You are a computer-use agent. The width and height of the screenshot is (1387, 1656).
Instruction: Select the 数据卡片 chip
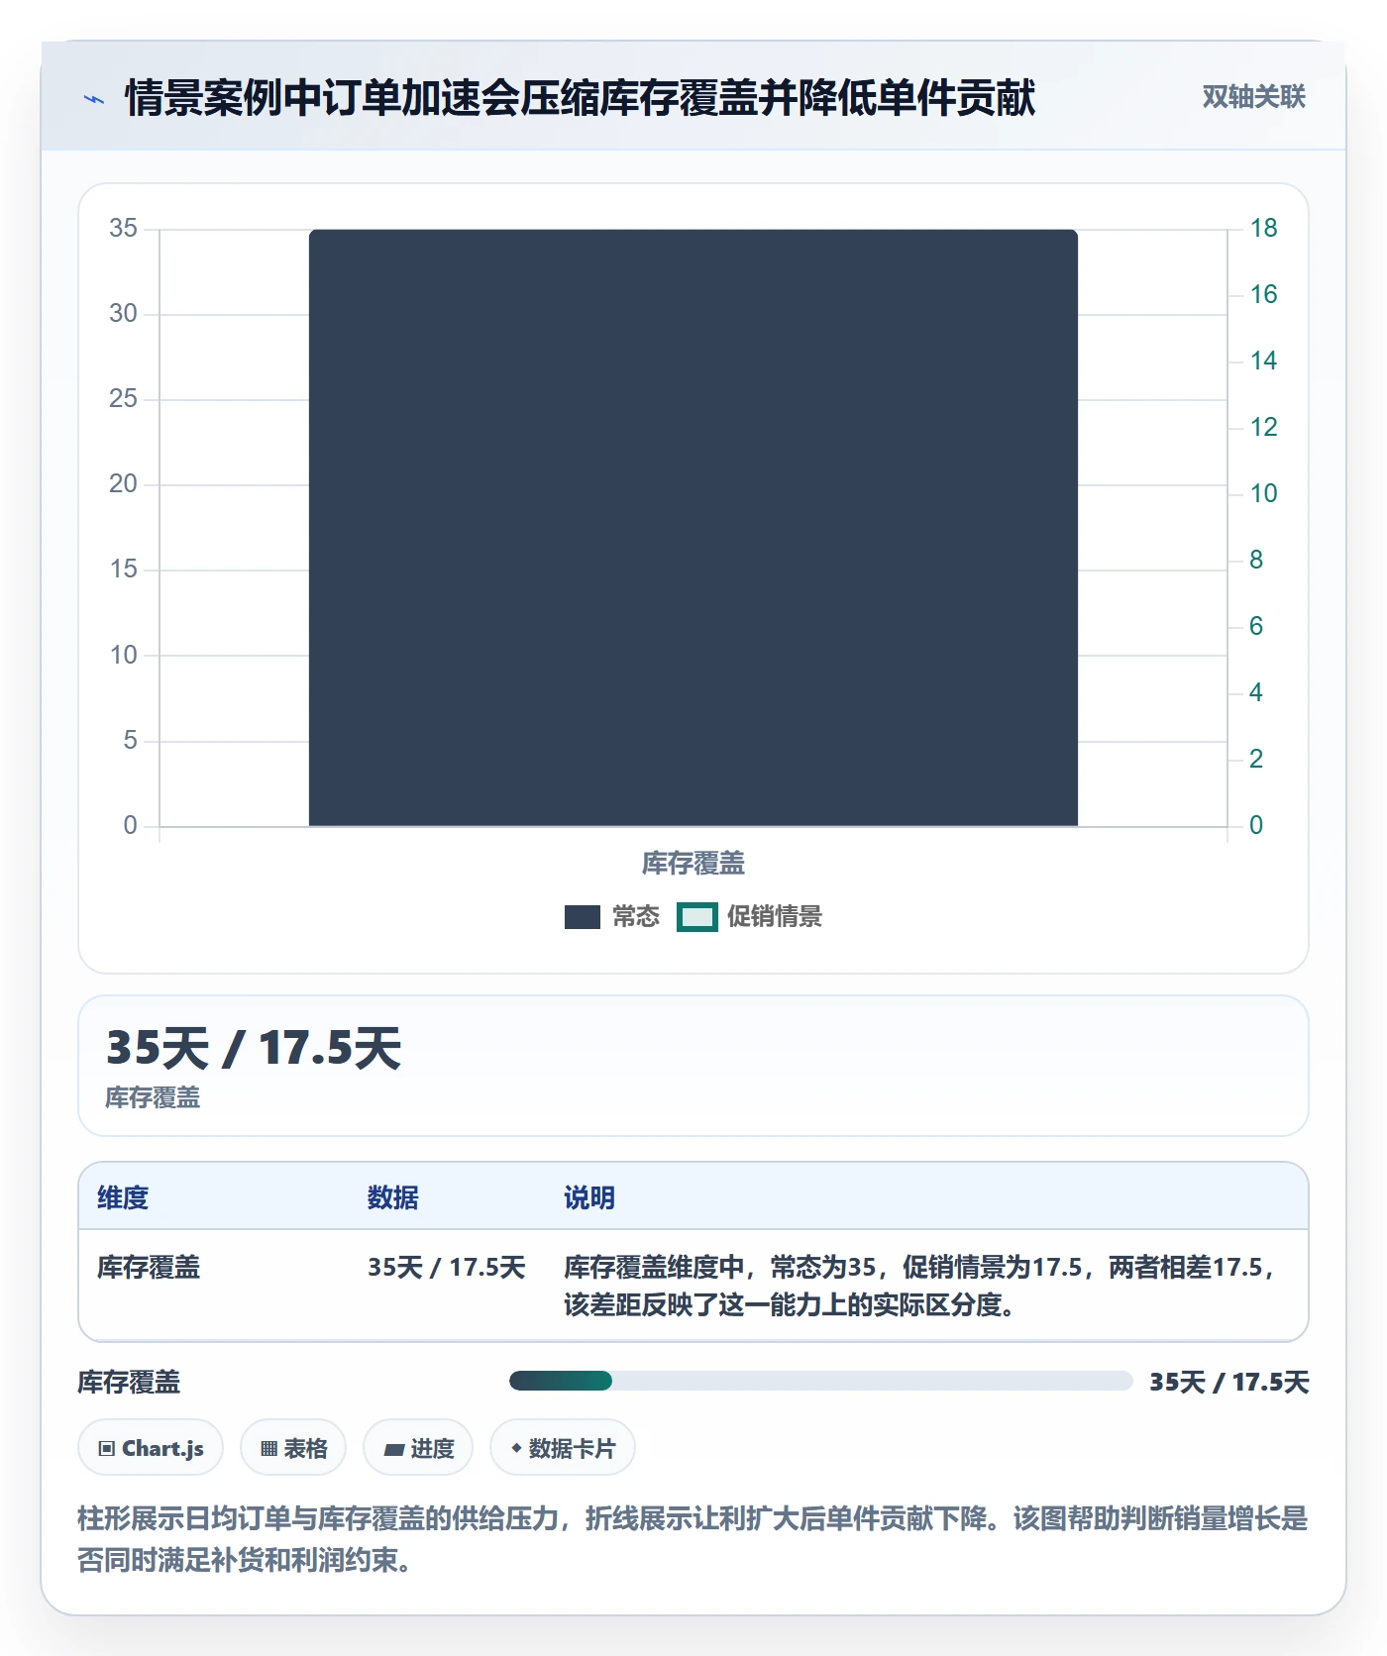(563, 1448)
